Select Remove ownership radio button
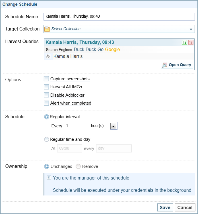Viewport: 198px width, 214px height. point(78,166)
